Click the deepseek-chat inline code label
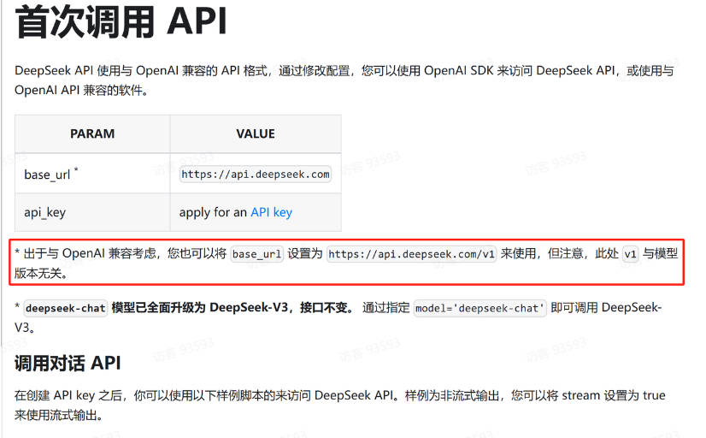 click(x=65, y=308)
